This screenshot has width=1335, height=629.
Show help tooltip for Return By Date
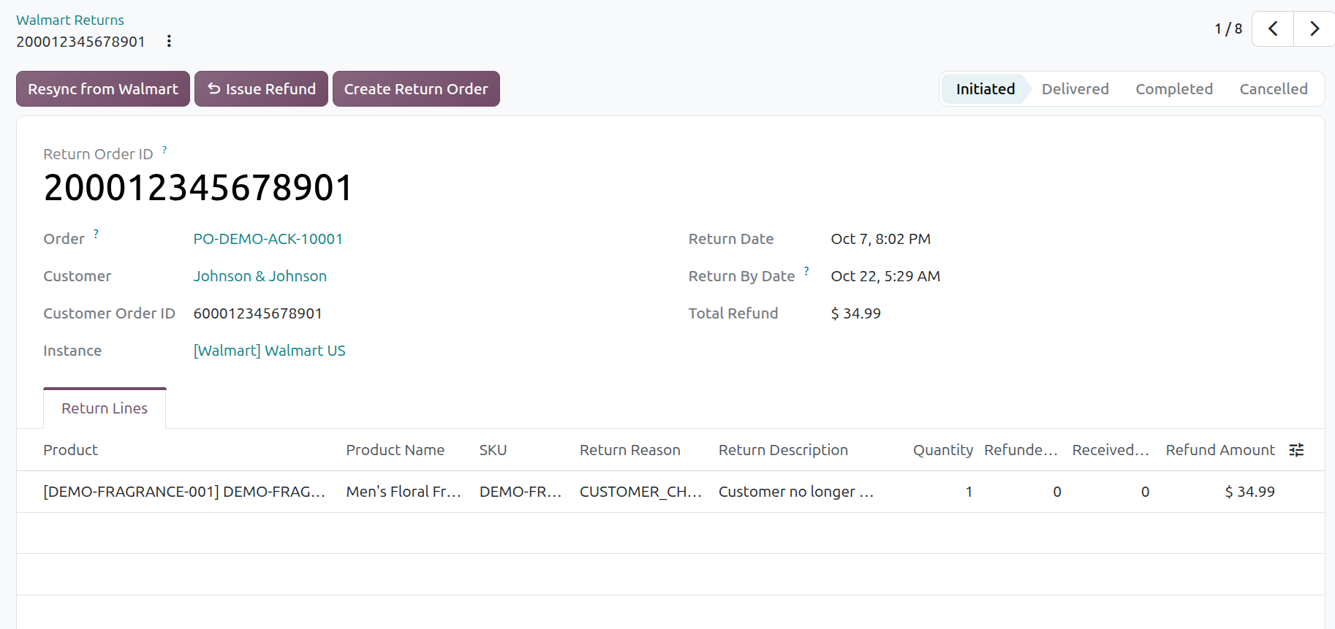click(x=806, y=271)
